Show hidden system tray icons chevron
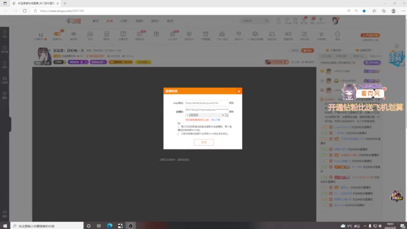407x229 pixels. tap(365, 226)
